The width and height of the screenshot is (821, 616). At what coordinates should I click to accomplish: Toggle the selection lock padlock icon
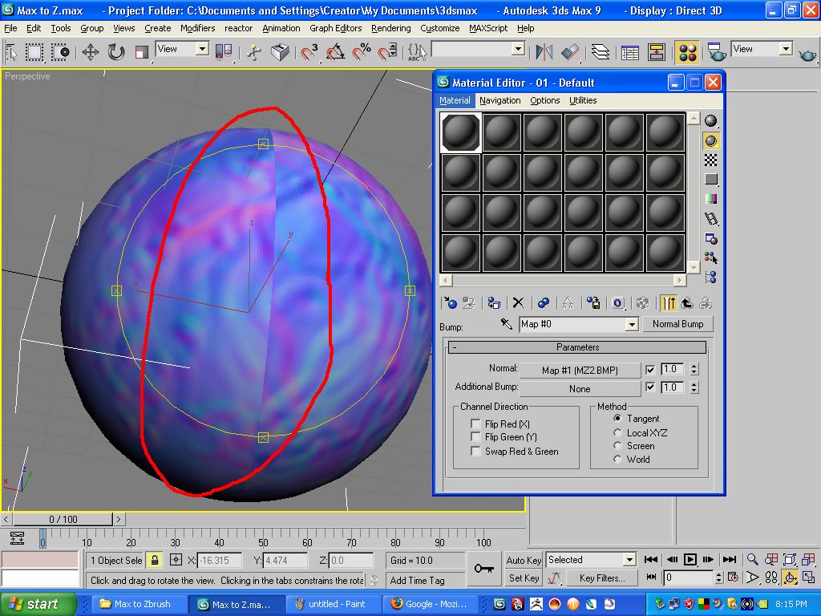pyautogui.click(x=155, y=561)
